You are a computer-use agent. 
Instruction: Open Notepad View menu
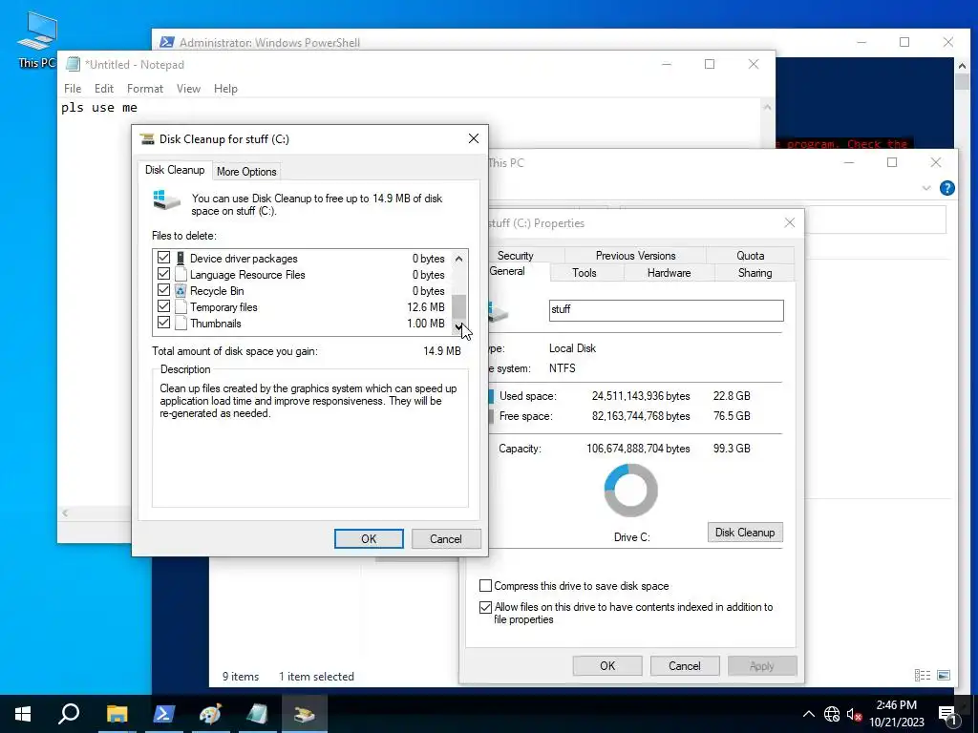click(188, 89)
